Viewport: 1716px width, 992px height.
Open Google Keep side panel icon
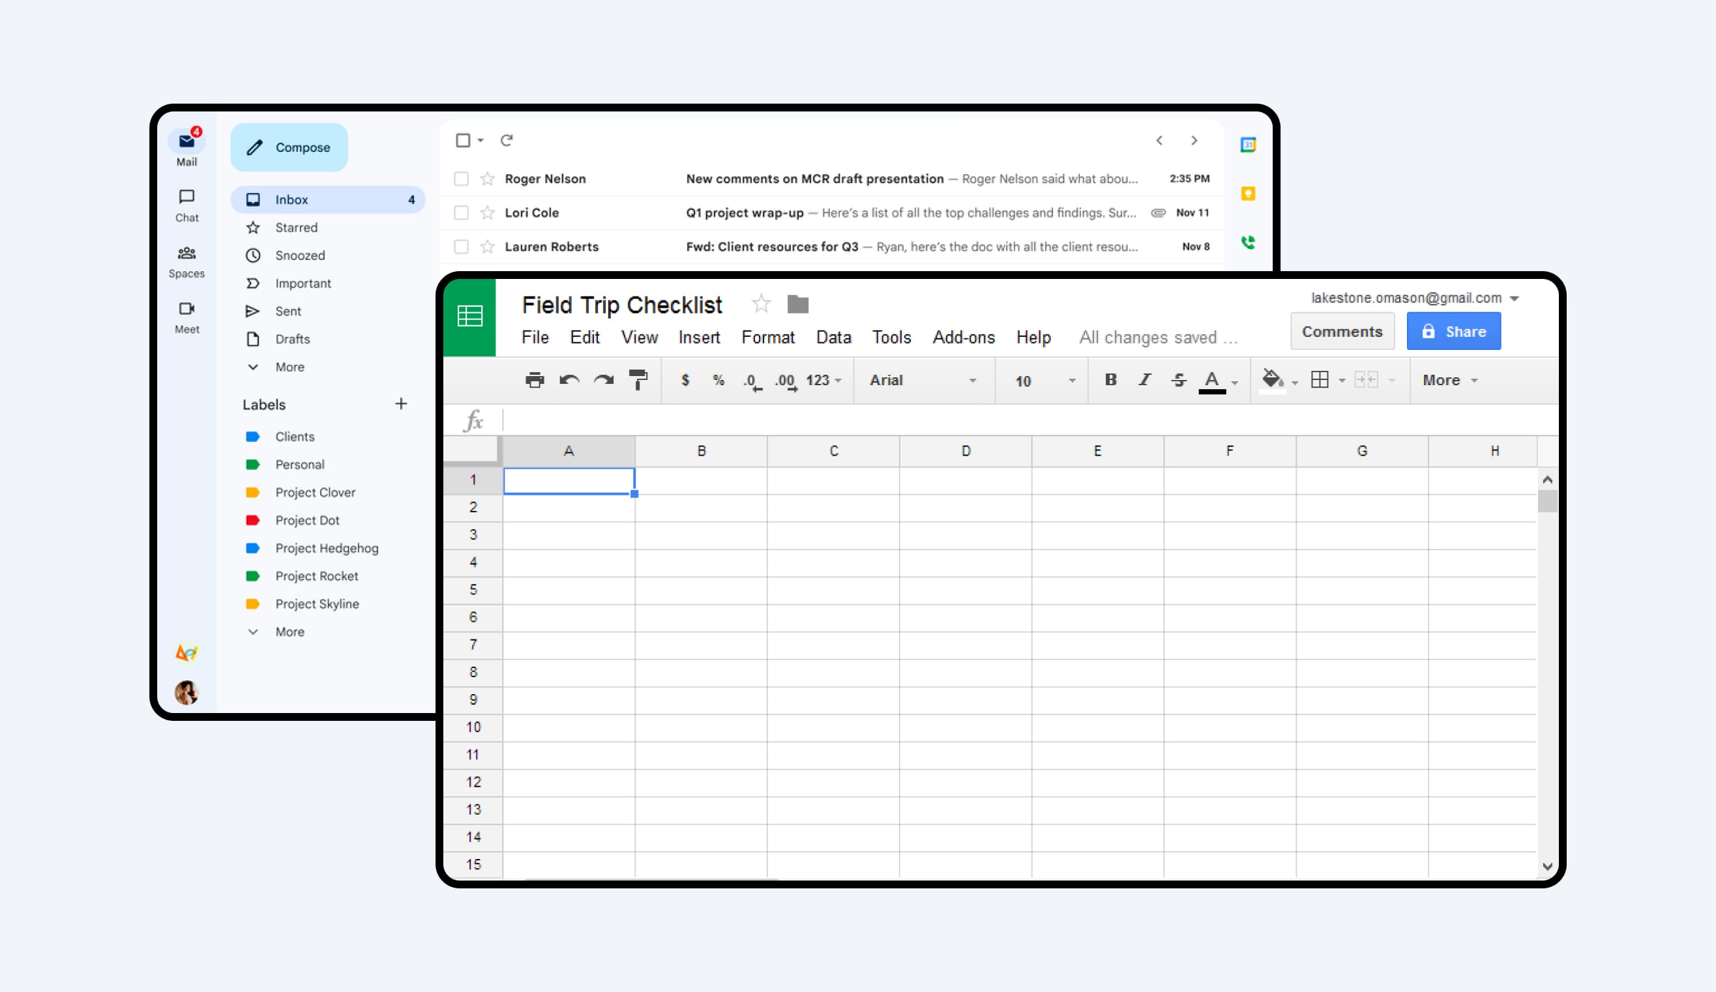pos(1248,194)
